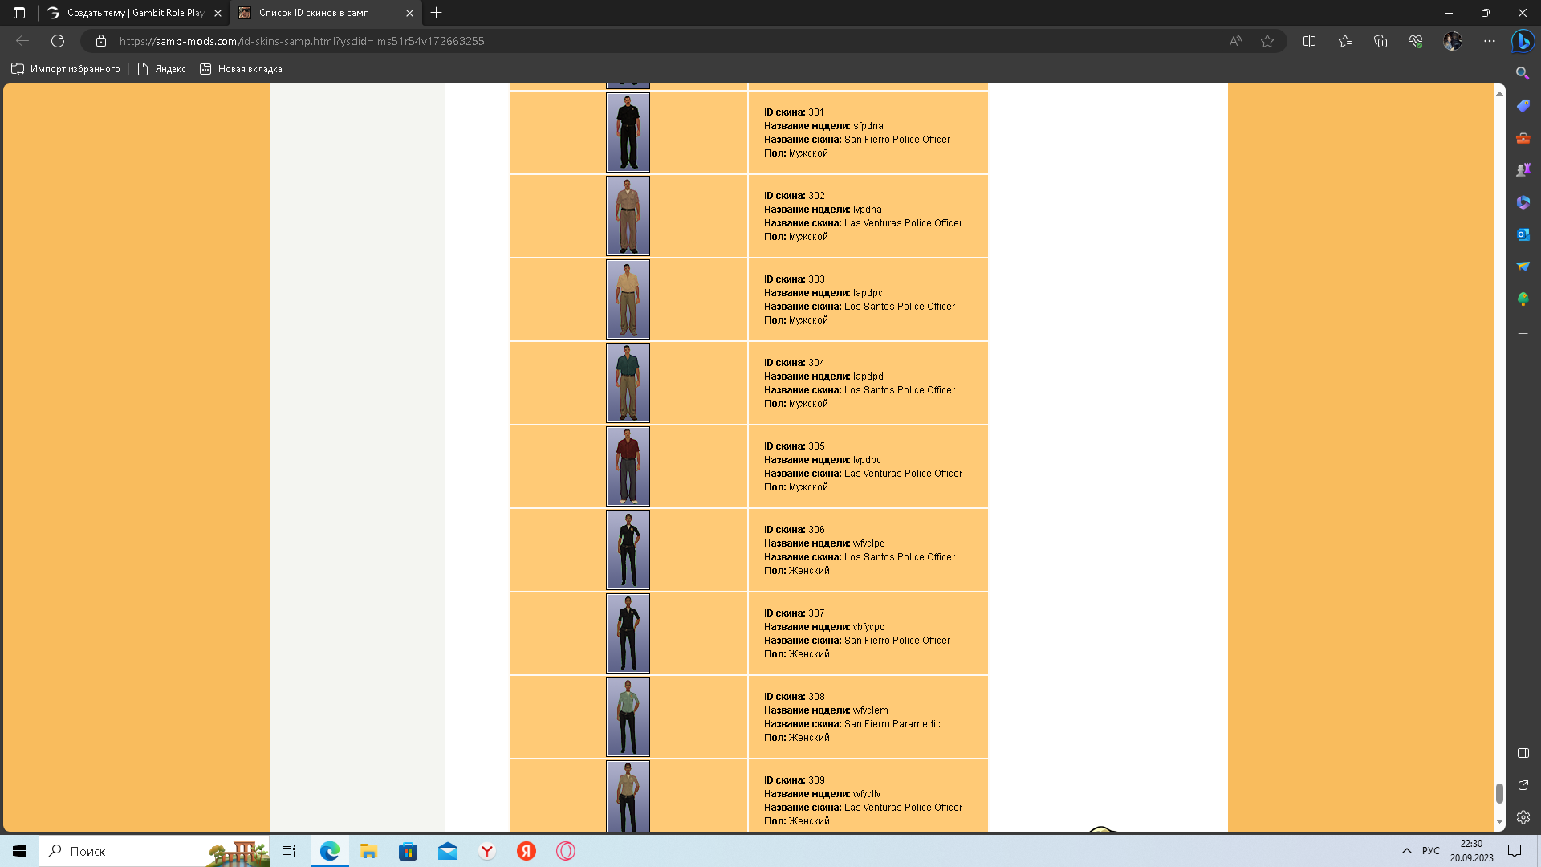Switch to Gambit Role Play tab
The image size is (1541, 867).
pos(134,13)
